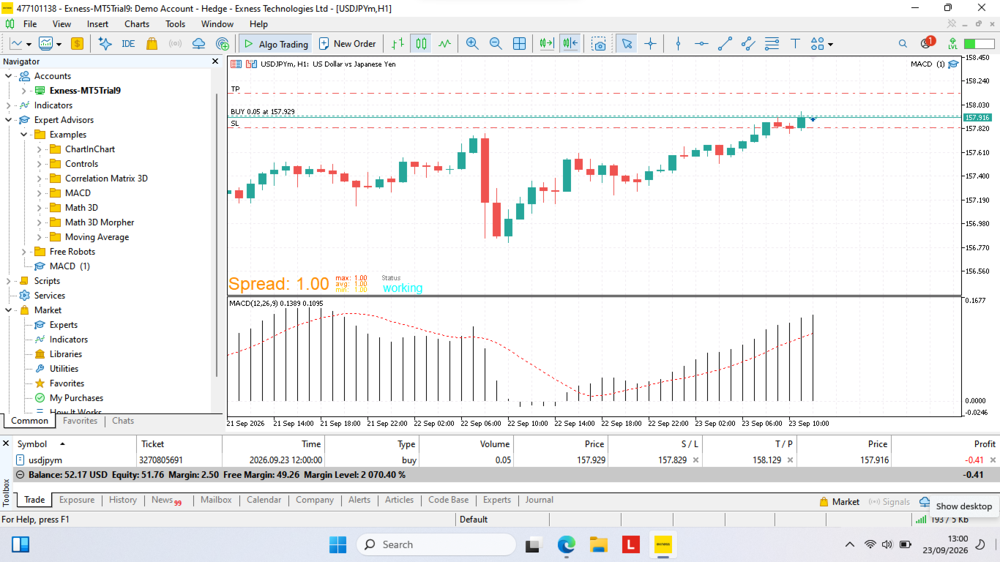Open the tile windows grid icon
This screenshot has width=1000, height=562.
tap(519, 44)
